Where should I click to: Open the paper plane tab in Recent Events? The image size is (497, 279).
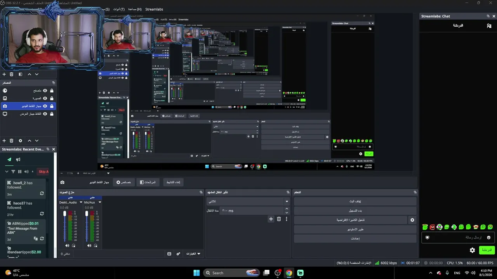(9, 159)
